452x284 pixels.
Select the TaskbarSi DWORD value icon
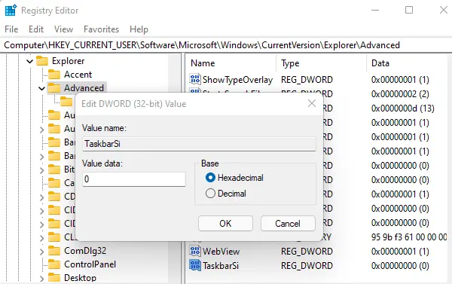point(195,265)
